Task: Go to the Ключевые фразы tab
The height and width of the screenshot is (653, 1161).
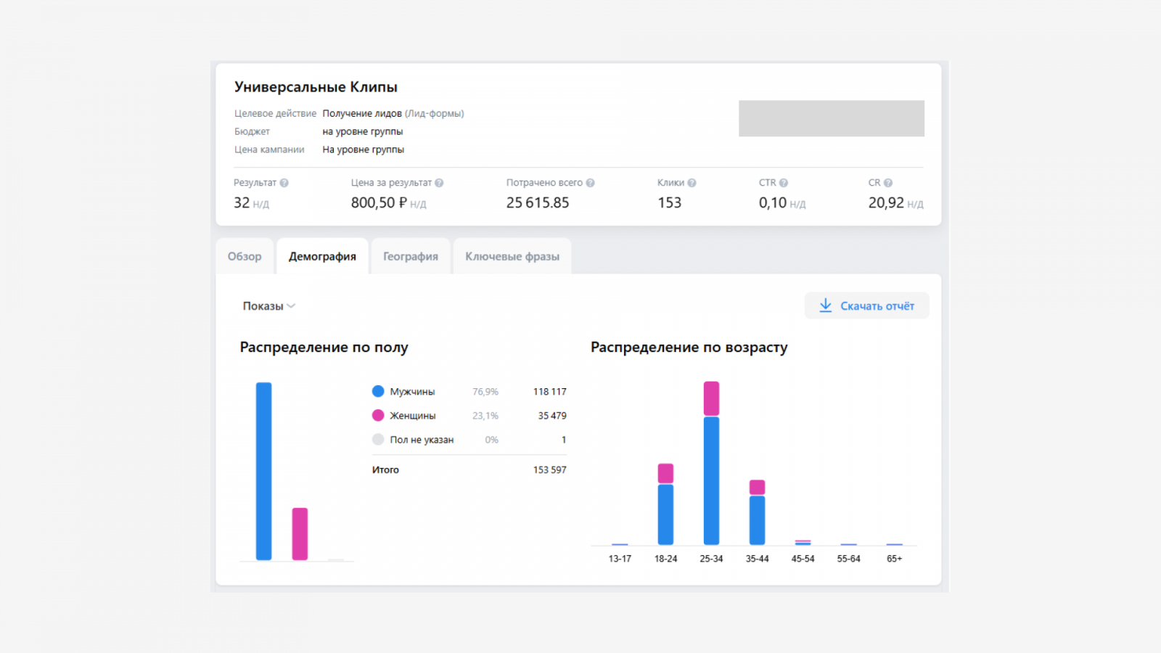Action: [x=512, y=256]
